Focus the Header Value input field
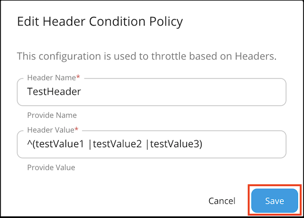The image size is (304, 218). (x=151, y=144)
